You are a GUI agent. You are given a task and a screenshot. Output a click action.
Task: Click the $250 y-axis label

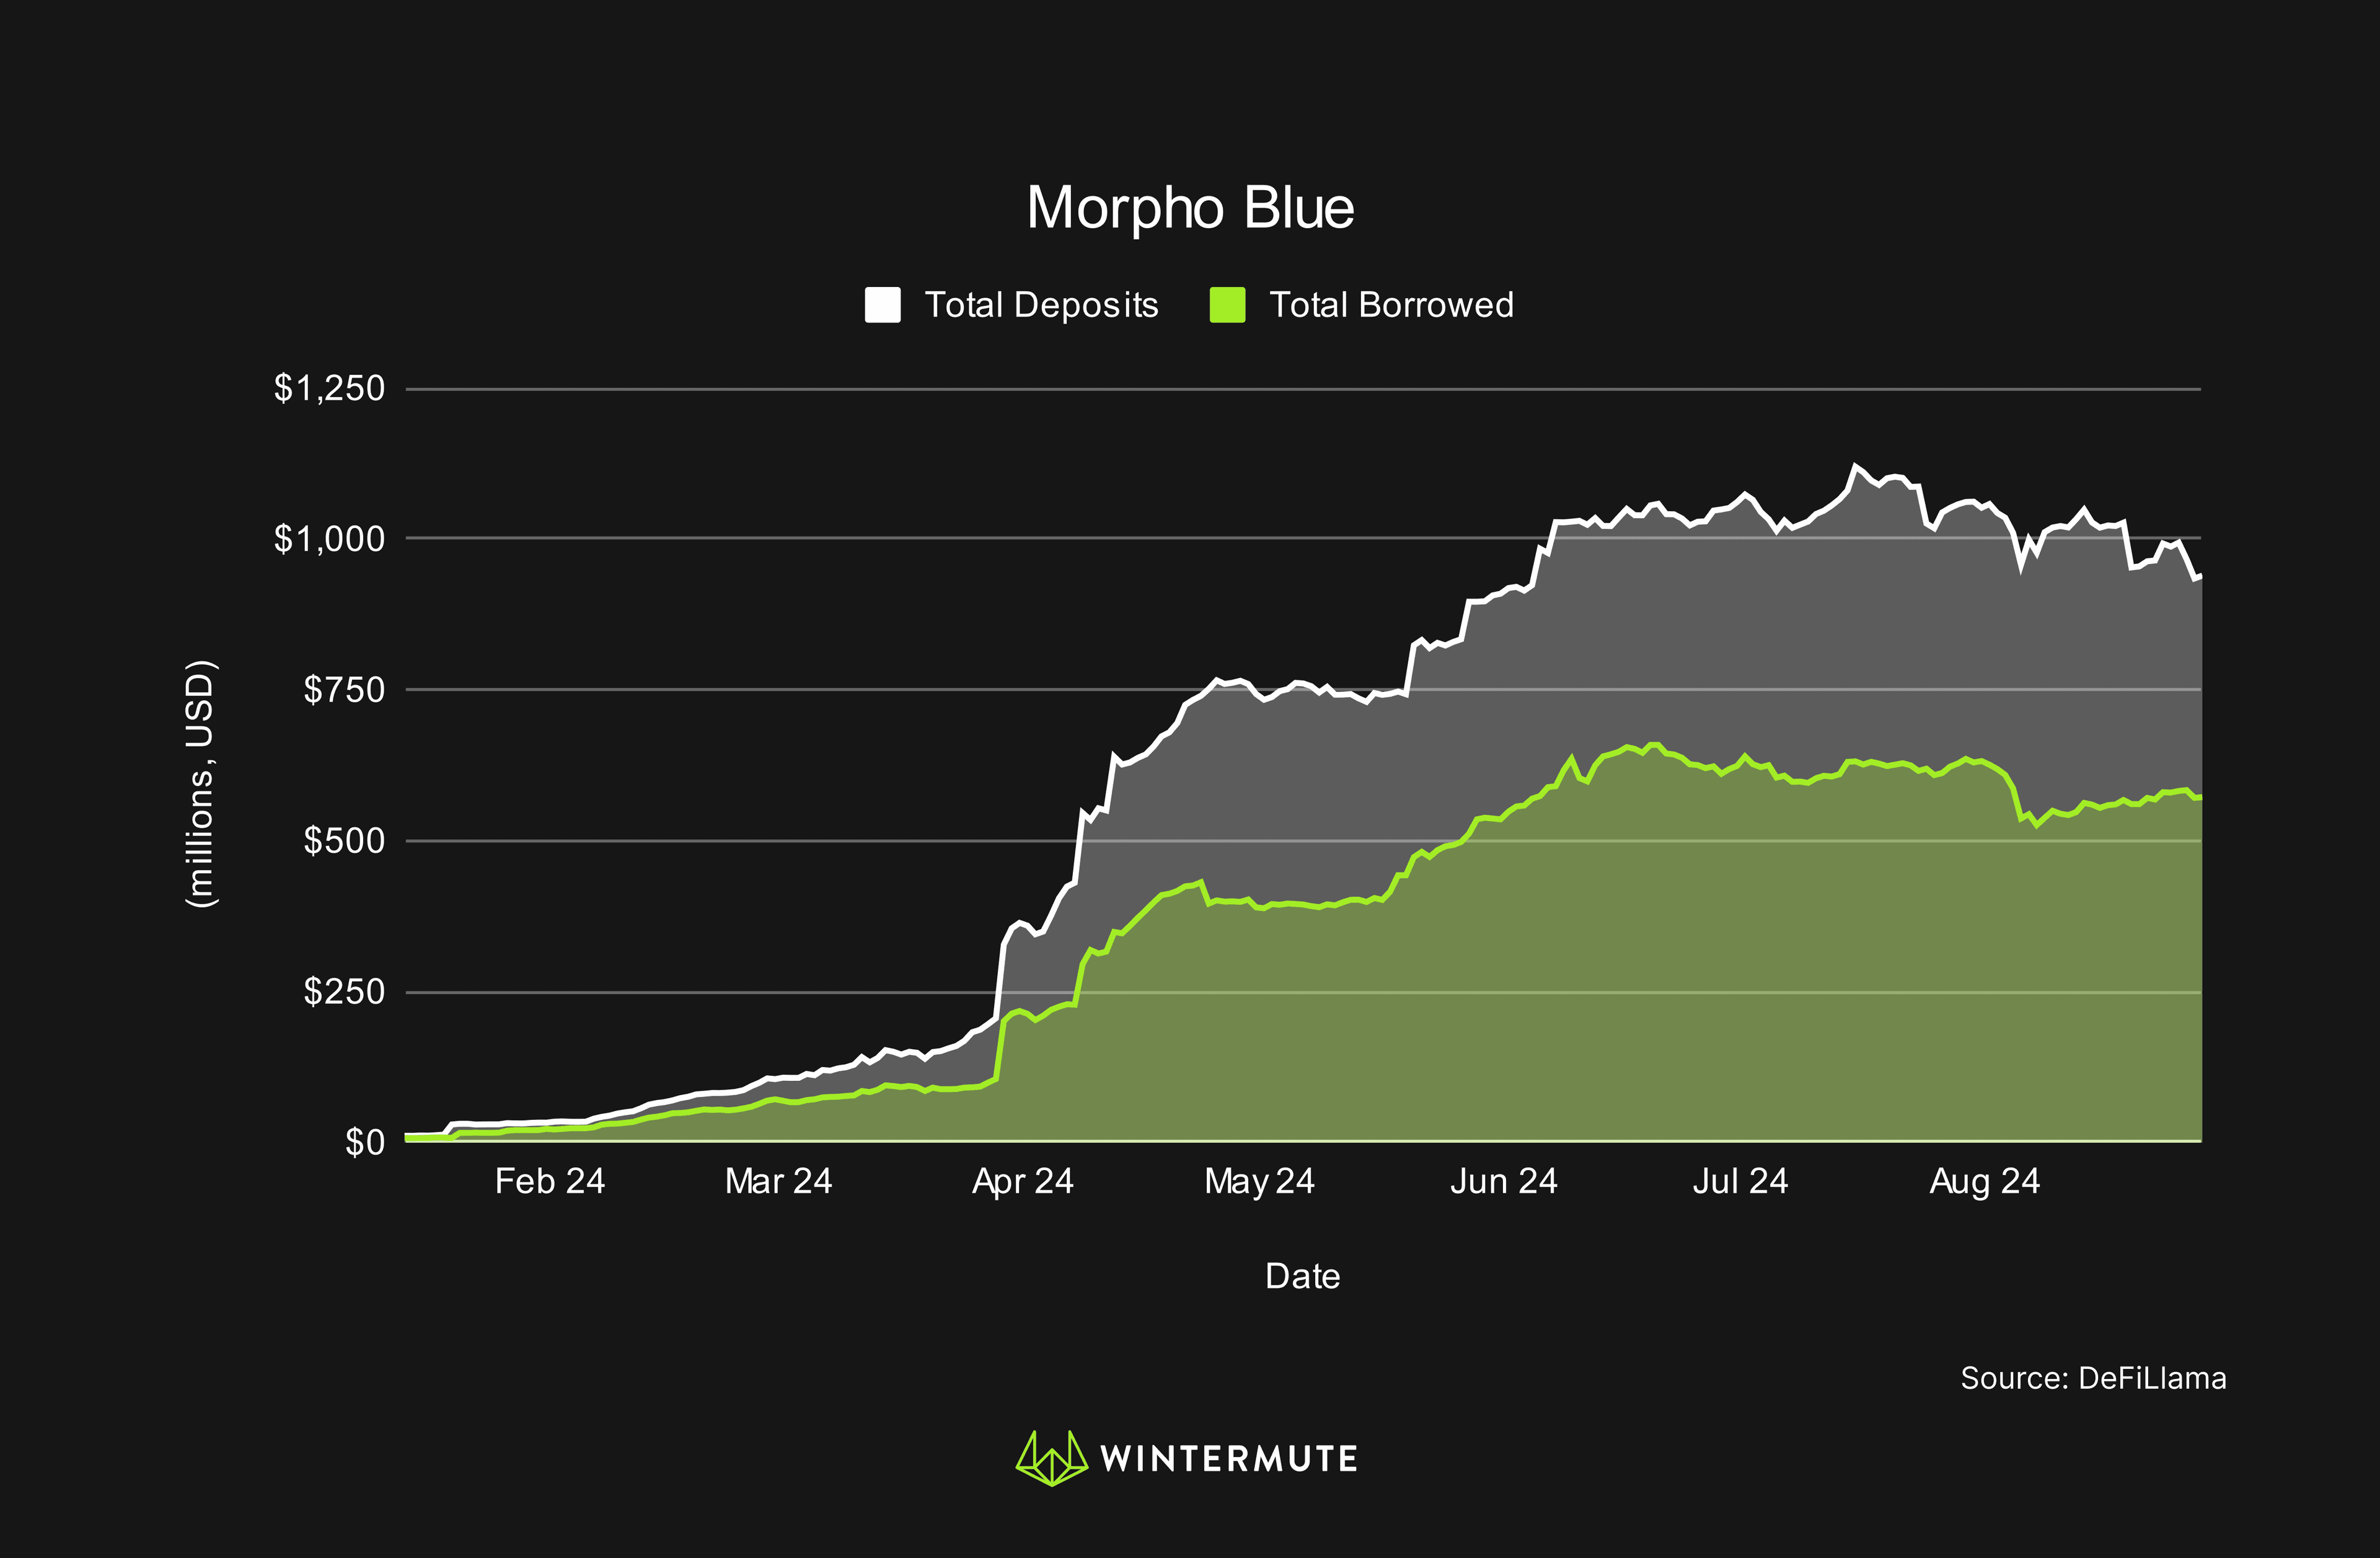coord(344,992)
